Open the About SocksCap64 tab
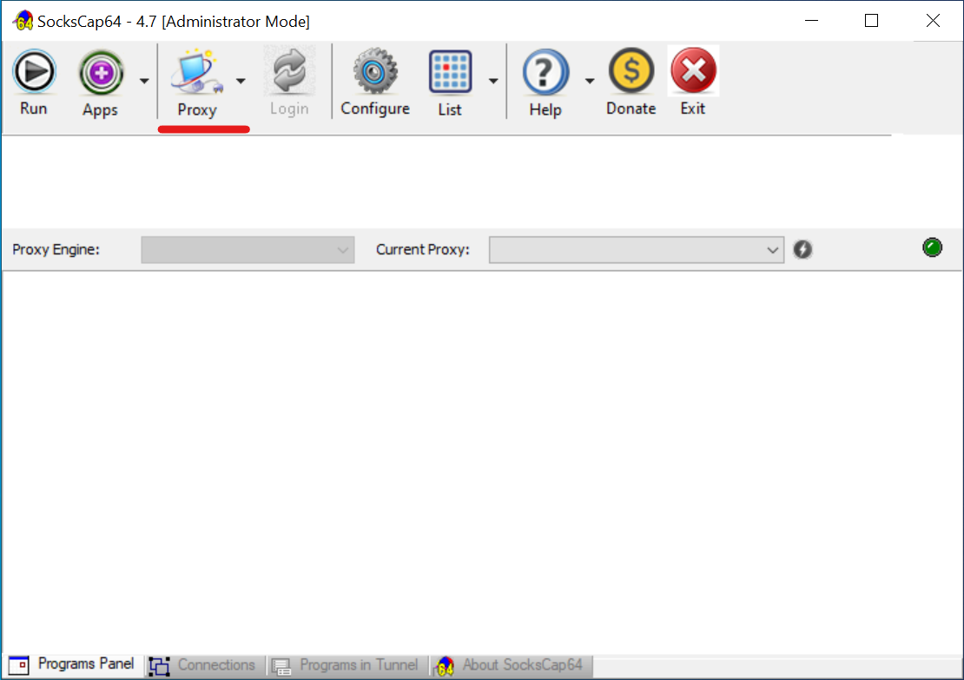This screenshot has width=964, height=680. coord(512,665)
